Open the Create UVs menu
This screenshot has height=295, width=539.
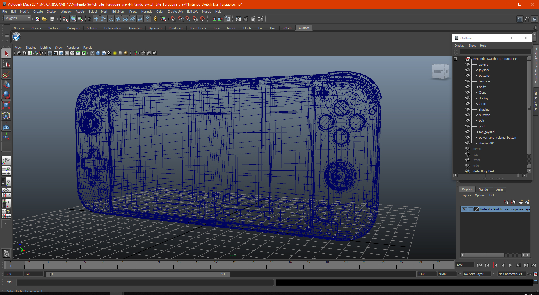[175, 12]
